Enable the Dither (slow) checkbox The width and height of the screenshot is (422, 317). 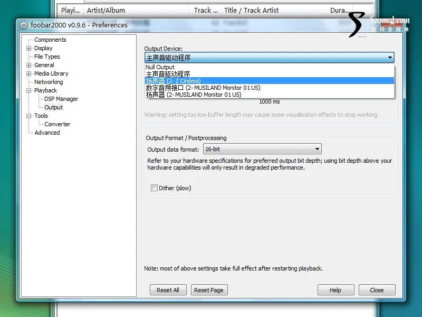154,188
